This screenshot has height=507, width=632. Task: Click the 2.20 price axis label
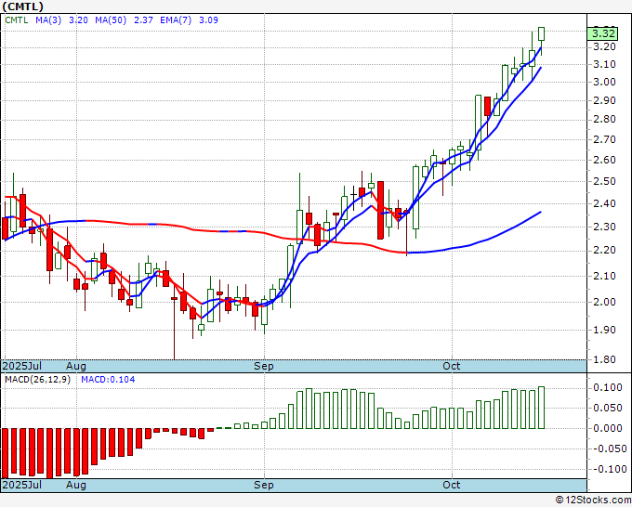pos(605,251)
